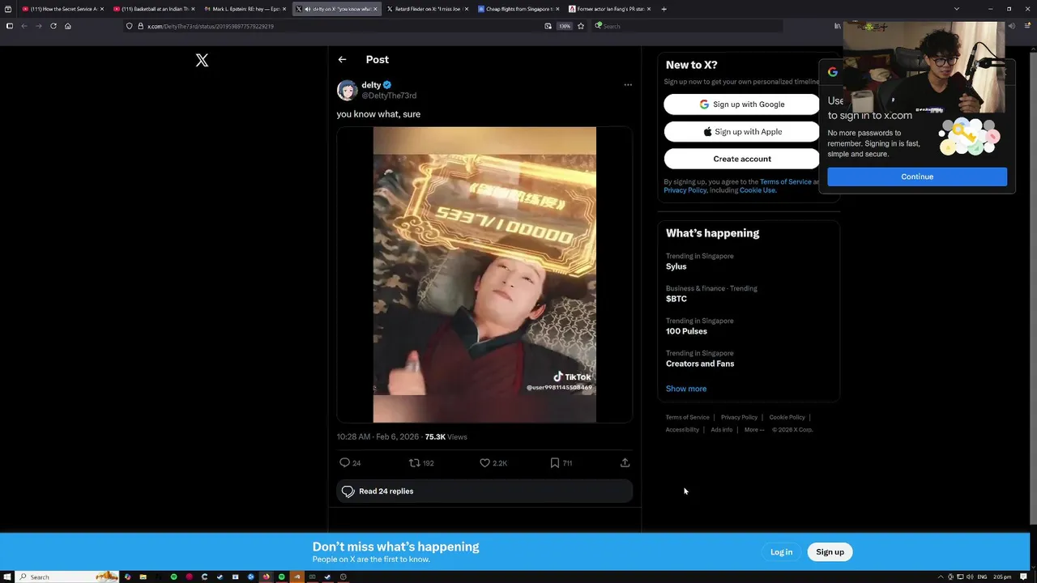This screenshot has width=1037, height=583.
Task: Click the browser back arrow
Action: pyautogui.click(x=24, y=26)
